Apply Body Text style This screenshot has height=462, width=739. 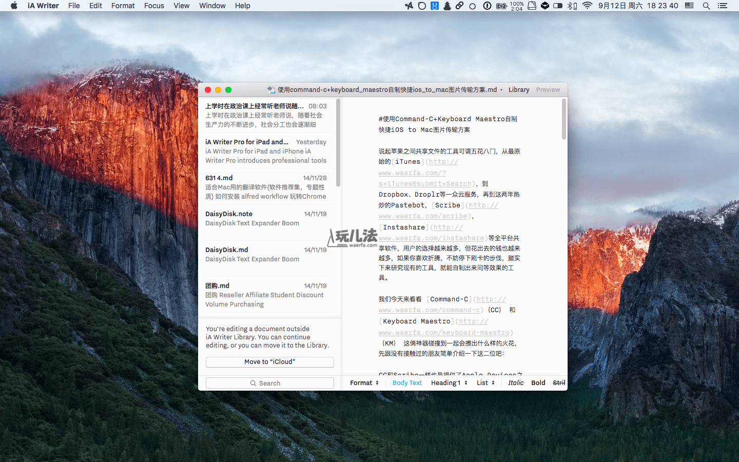coord(407,382)
